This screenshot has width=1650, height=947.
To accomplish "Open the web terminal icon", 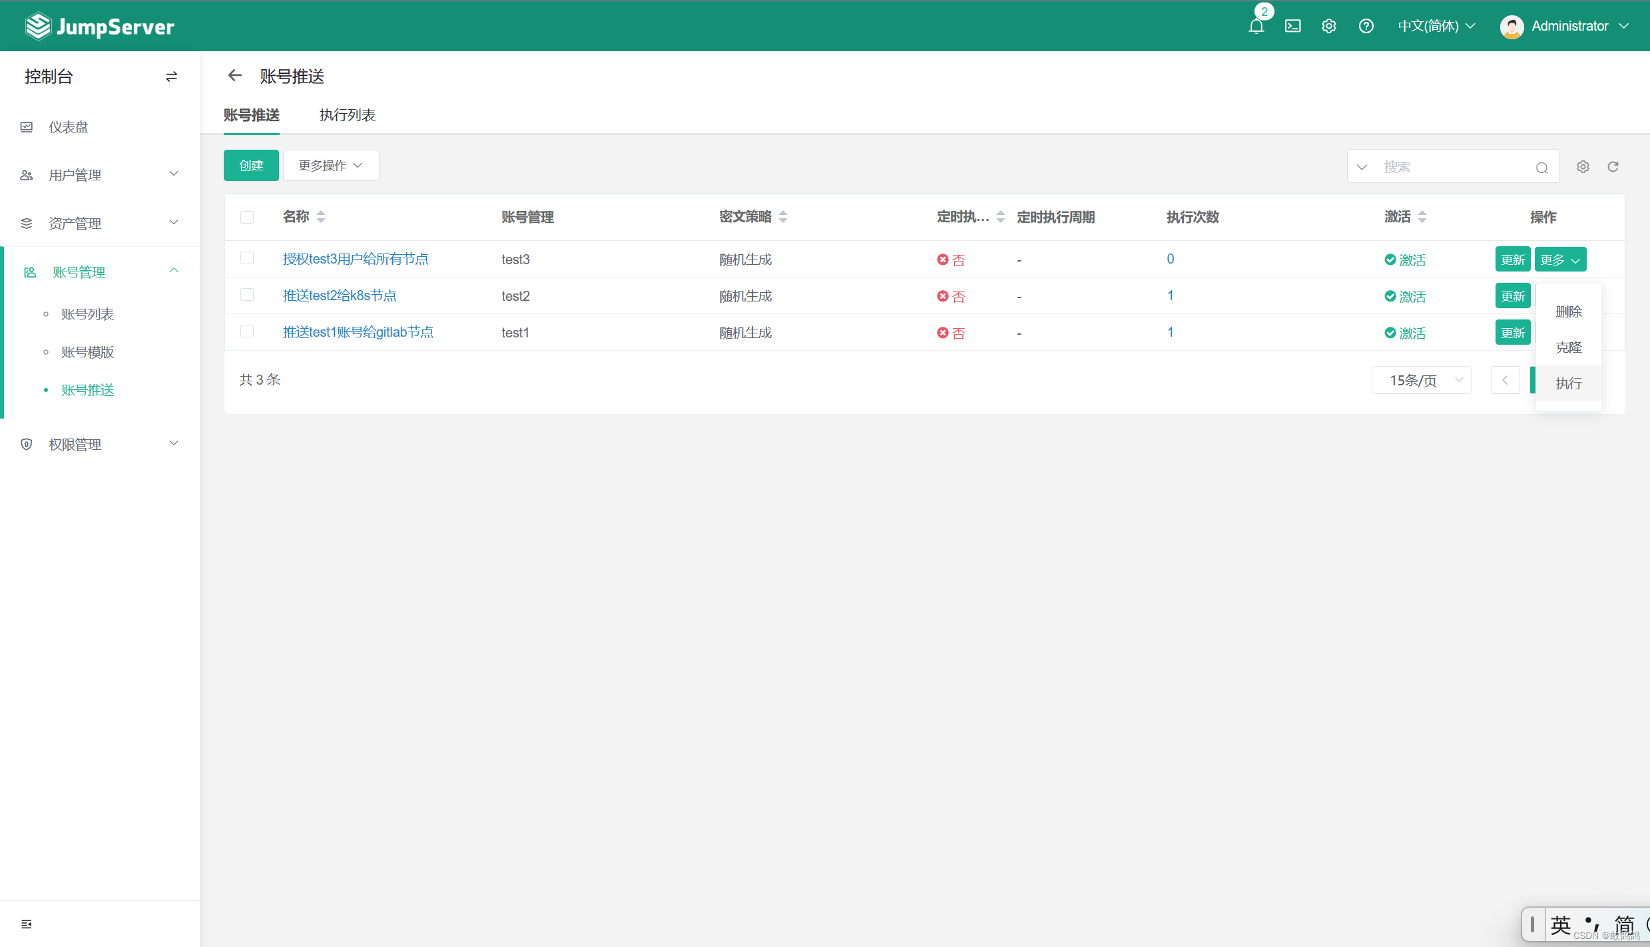I will click(1292, 26).
